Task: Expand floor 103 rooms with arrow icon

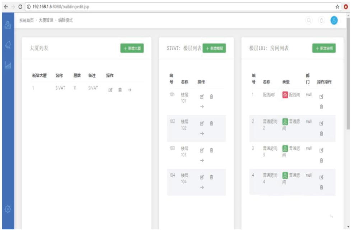Action: [x=202, y=160]
